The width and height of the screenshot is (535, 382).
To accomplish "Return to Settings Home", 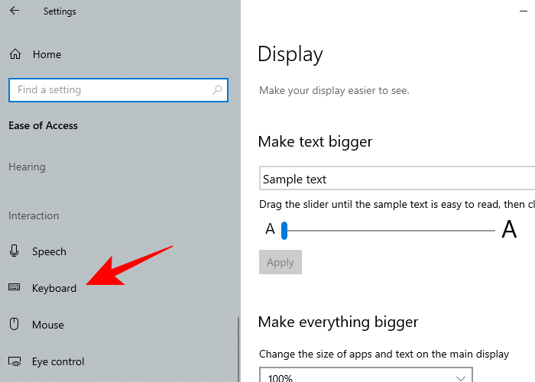I will click(47, 54).
